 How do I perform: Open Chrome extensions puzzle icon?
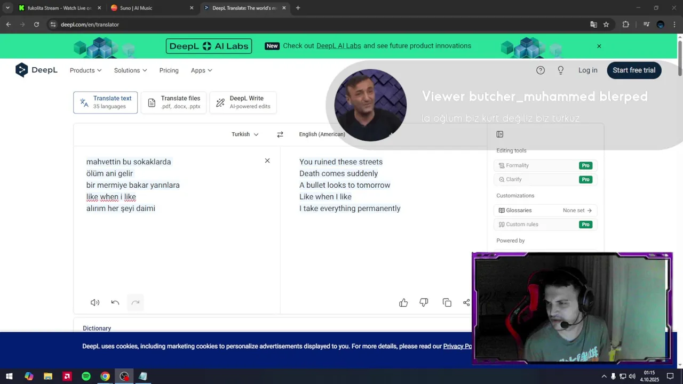626,25
